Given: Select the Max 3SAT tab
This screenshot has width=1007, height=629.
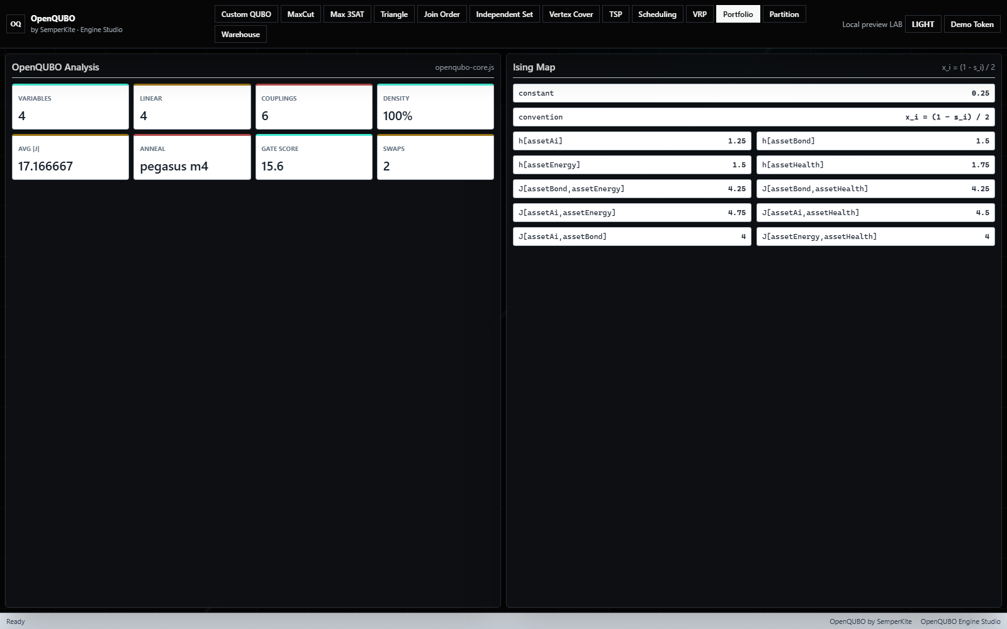Looking at the screenshot, I should point(347,14).
